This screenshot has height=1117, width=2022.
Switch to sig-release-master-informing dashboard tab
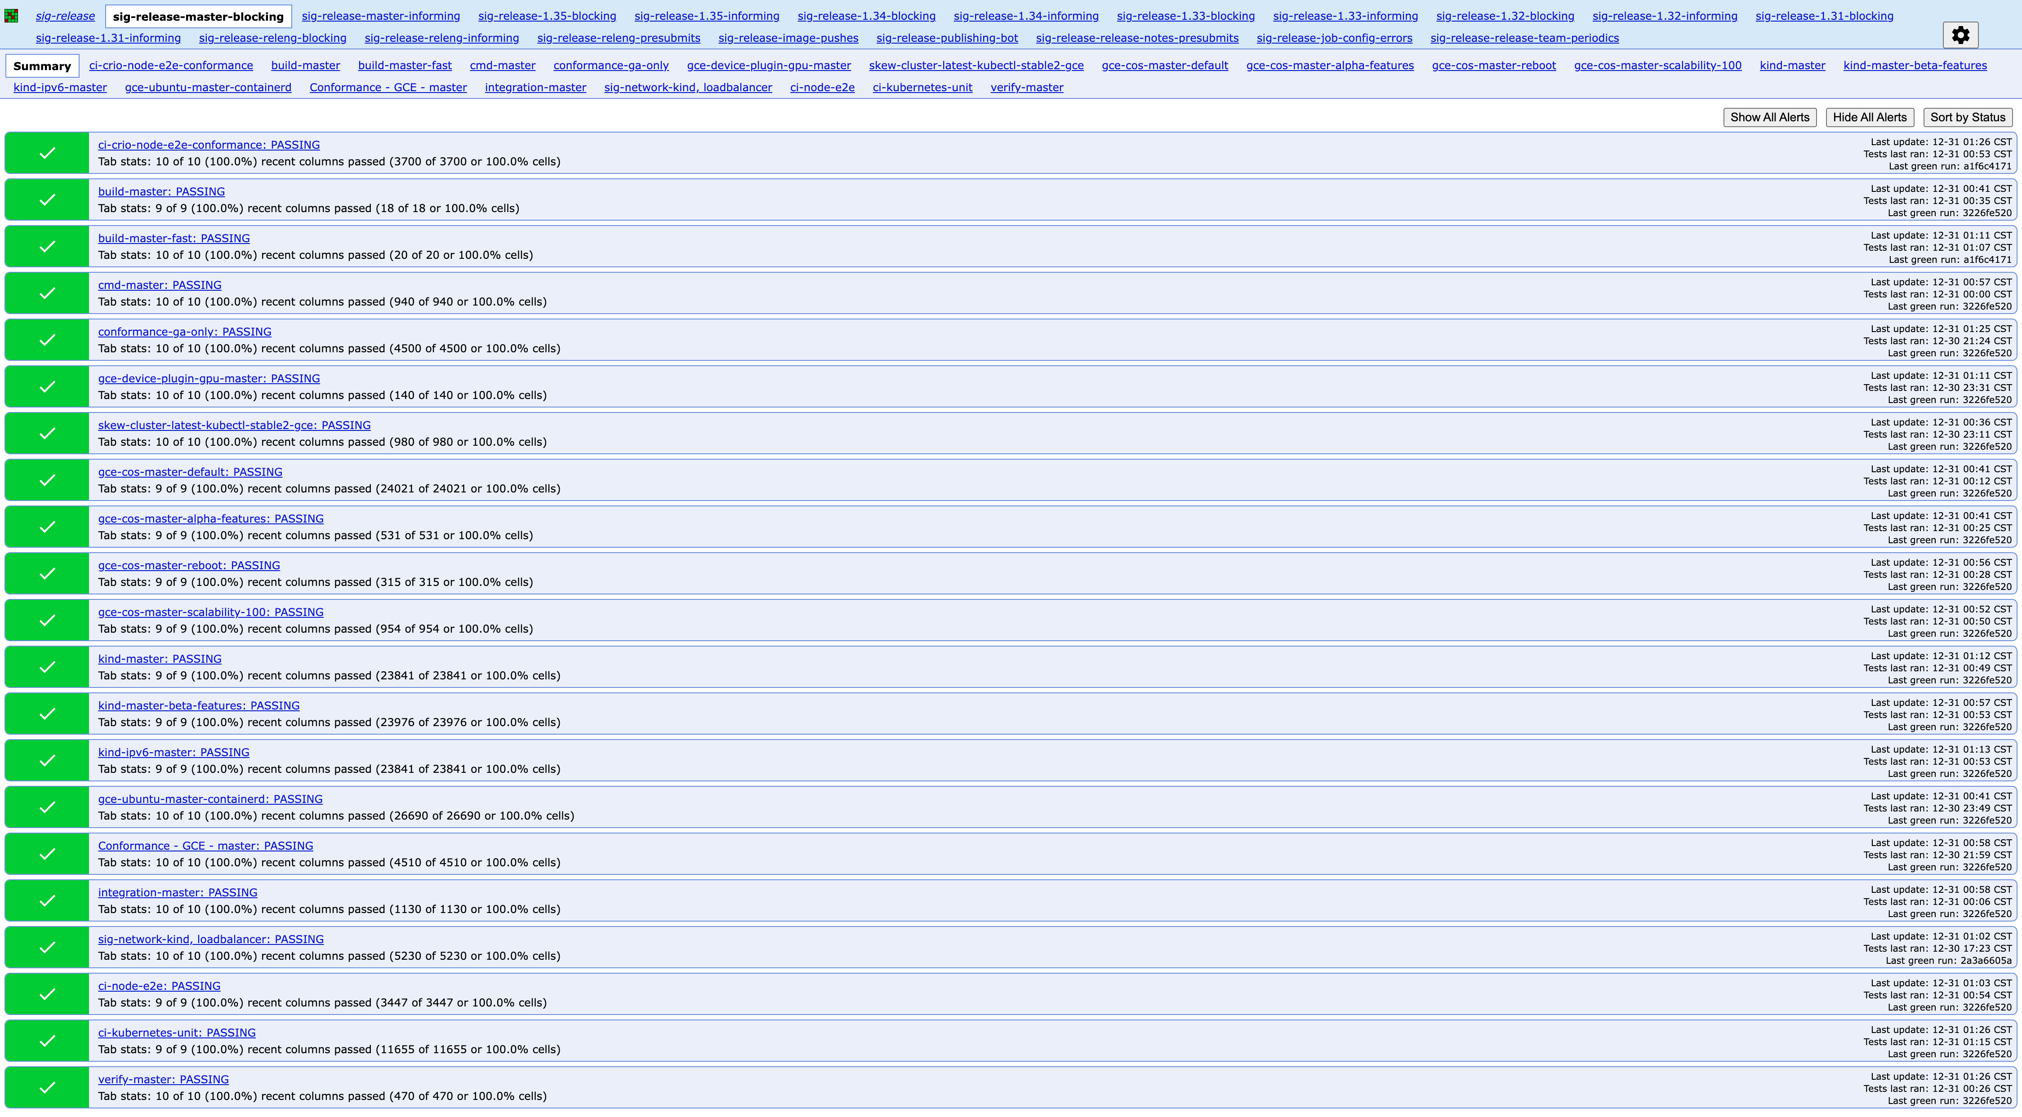point(381,16)
